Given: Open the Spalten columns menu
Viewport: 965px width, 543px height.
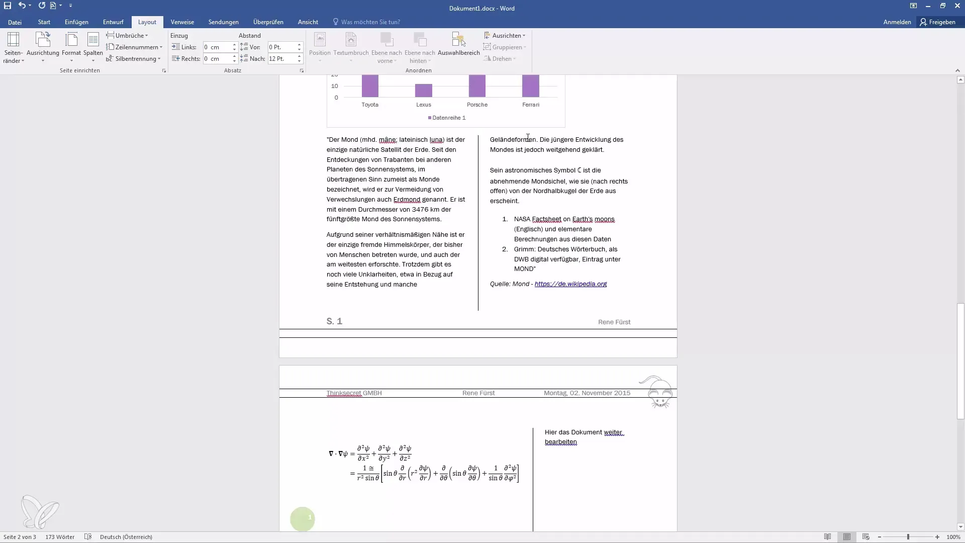Looking at the screenshot, I should [x=93, y=48].
